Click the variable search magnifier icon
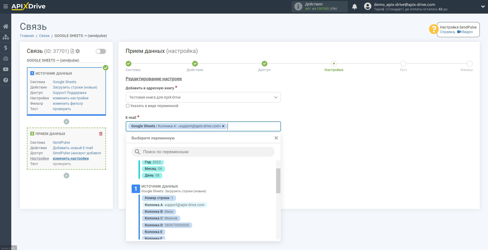This screenshot has height=250, width=488. [137, 152]
